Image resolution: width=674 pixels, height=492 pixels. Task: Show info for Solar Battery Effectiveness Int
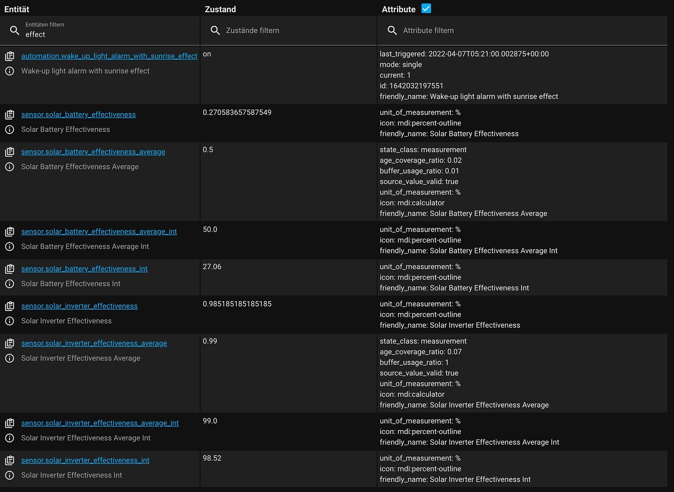(x=9, y=284)
